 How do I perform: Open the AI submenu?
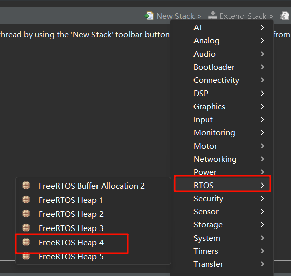point(222,27)
